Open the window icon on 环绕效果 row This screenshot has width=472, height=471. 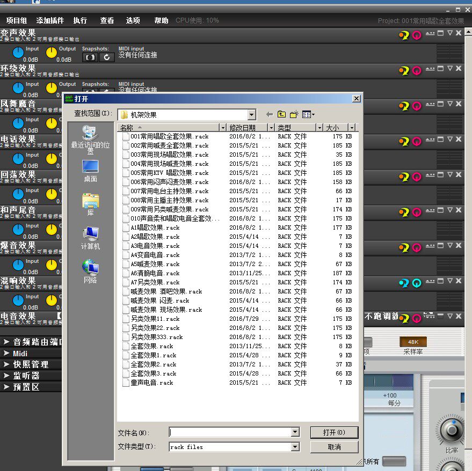440,69
